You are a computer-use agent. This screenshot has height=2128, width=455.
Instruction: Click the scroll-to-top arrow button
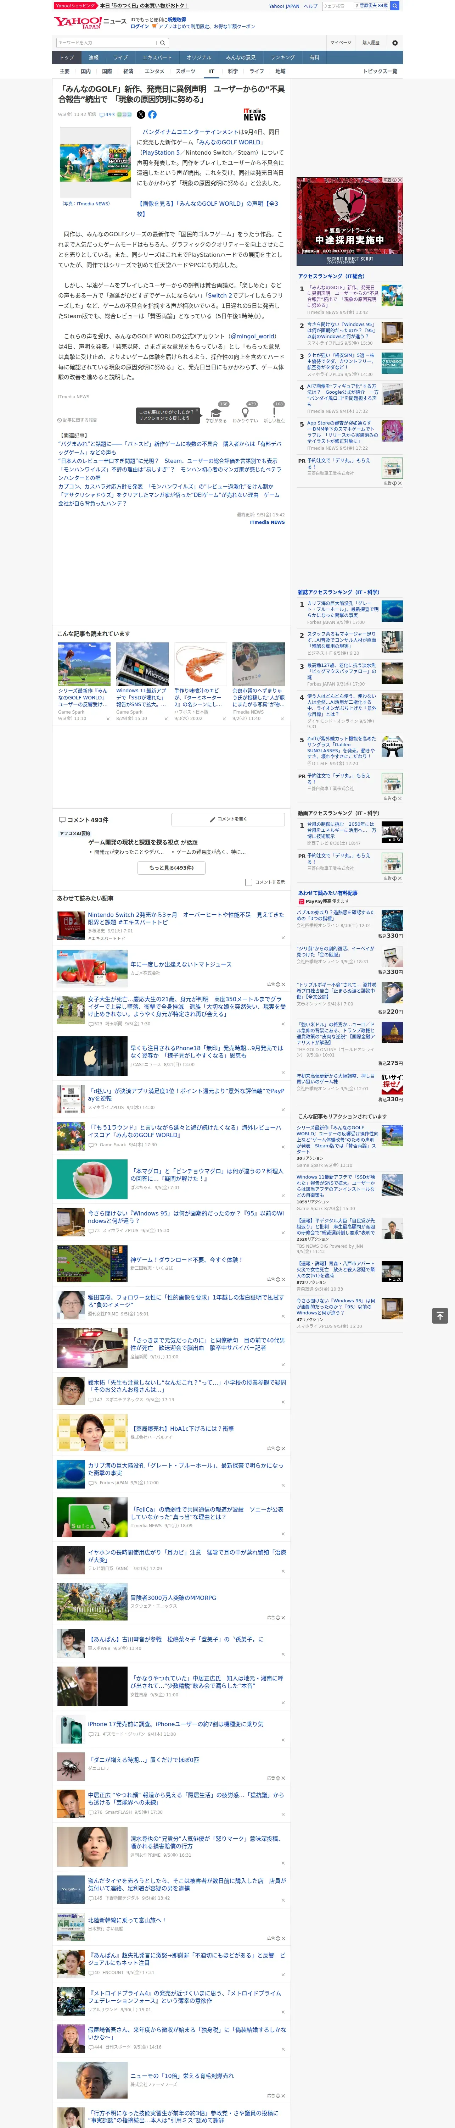(440, 1315)
